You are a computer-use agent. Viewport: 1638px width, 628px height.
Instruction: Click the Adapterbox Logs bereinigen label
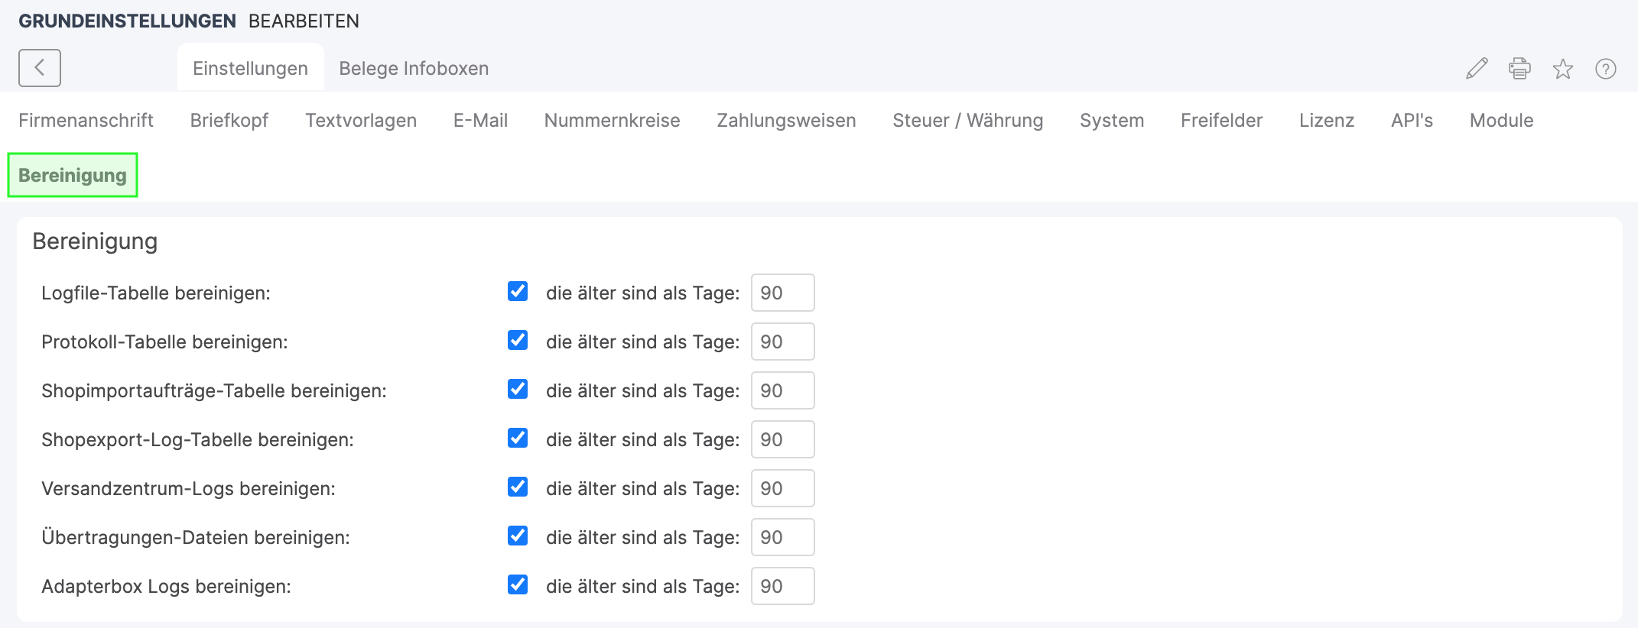pyautogui.click(x=166, y=586)
